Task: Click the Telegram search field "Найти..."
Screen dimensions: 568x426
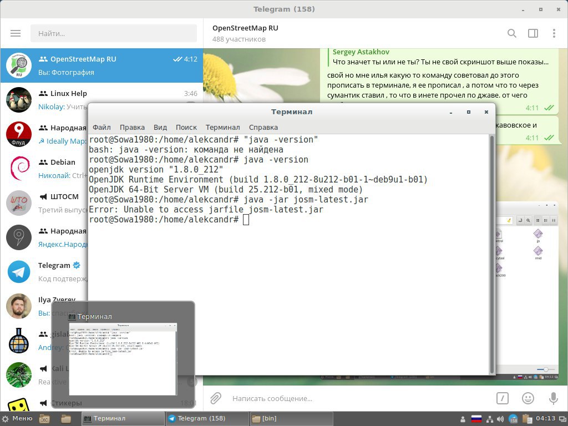Action: point(114,33)
